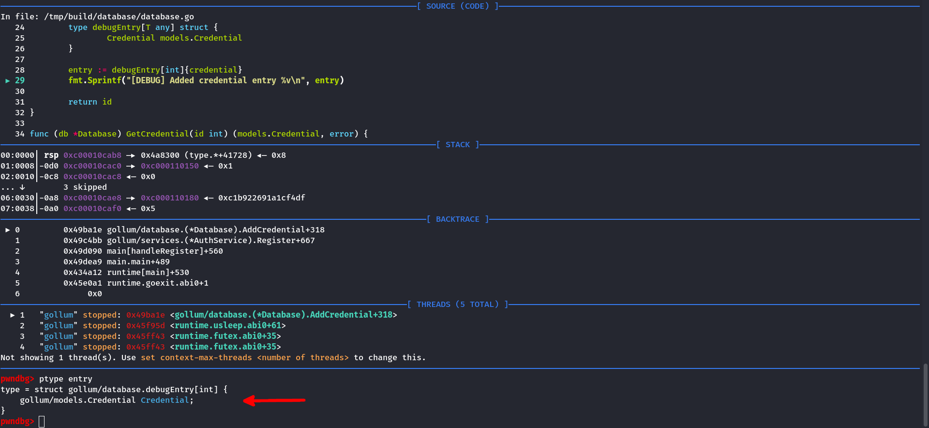Click the fmt.Sprintf debug line 29

tap(206, 81)
